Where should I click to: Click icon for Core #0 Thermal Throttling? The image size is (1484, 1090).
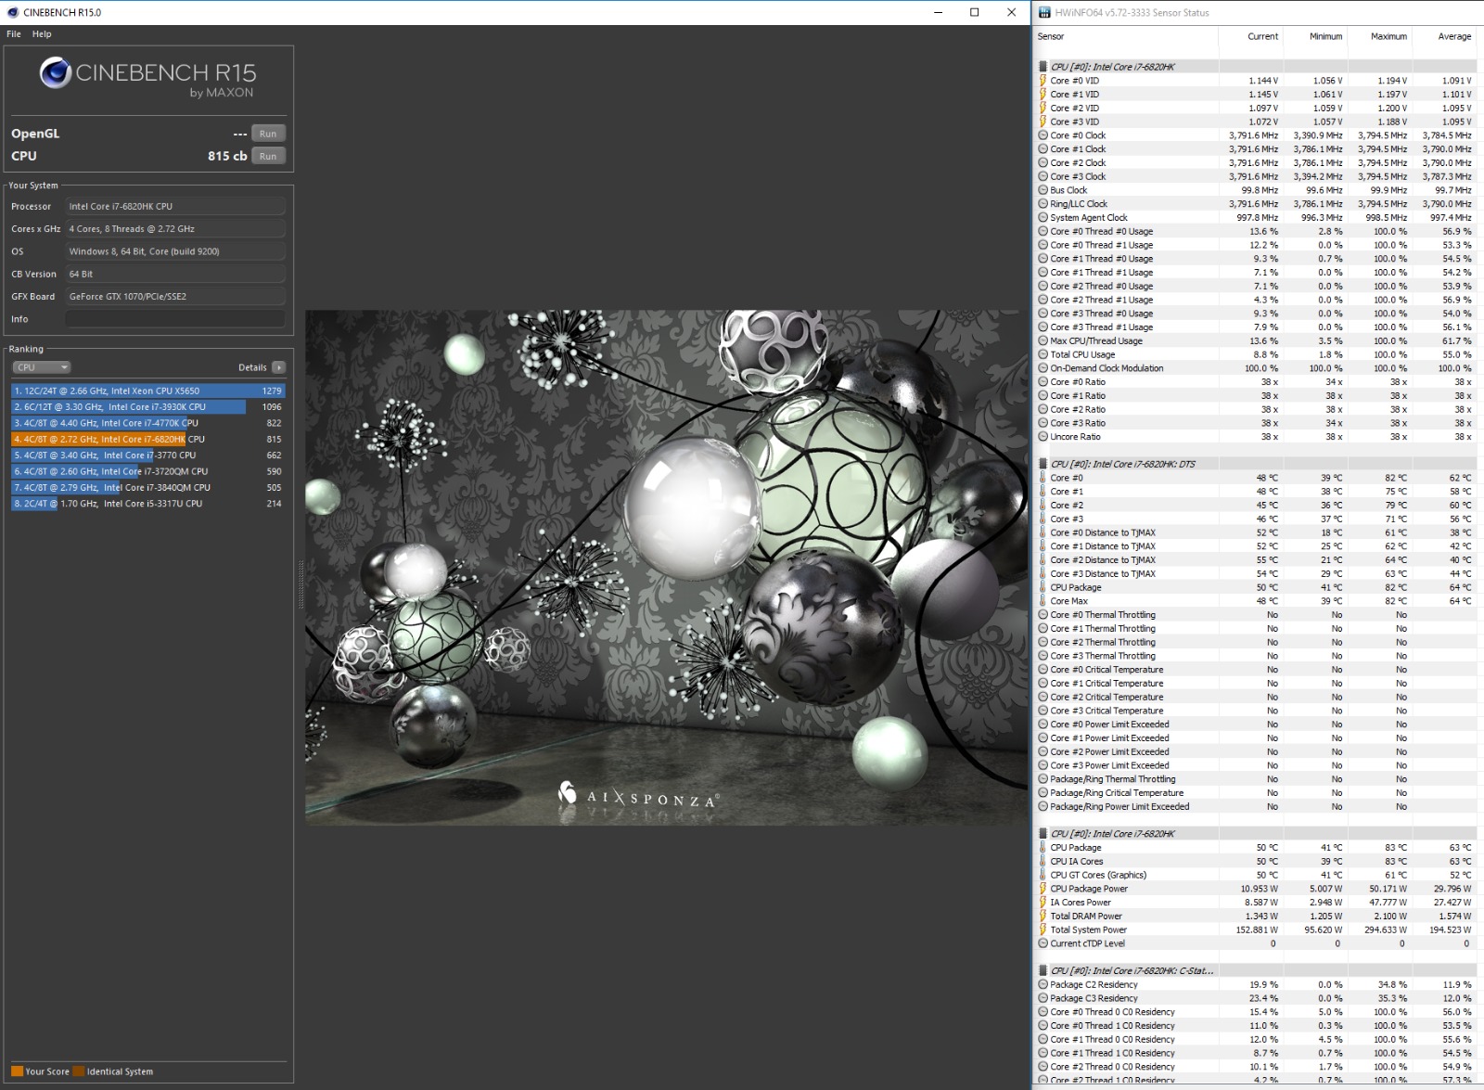[x=1043, y=615]
